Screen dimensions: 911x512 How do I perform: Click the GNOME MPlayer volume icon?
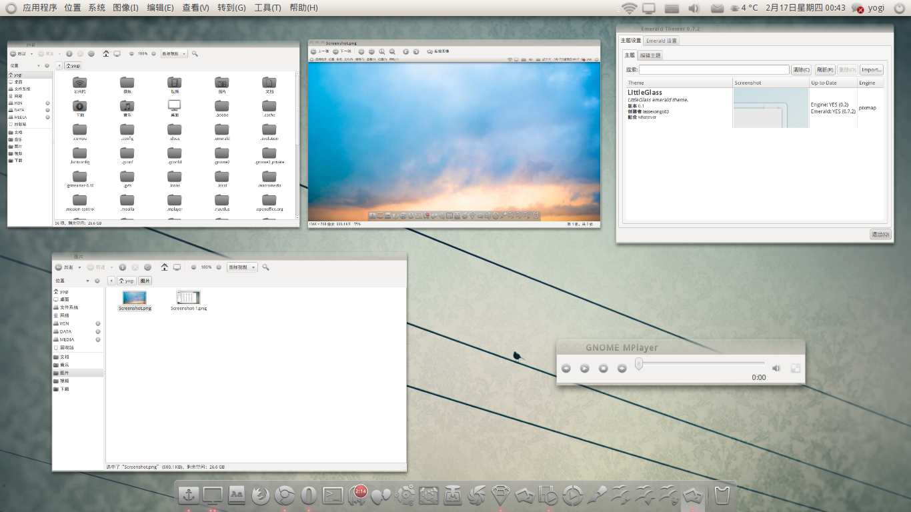point(776,368)
